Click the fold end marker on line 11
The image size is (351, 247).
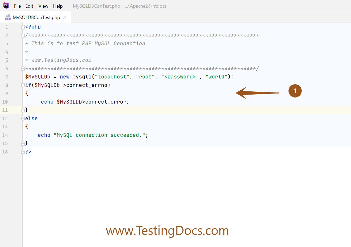23,110
